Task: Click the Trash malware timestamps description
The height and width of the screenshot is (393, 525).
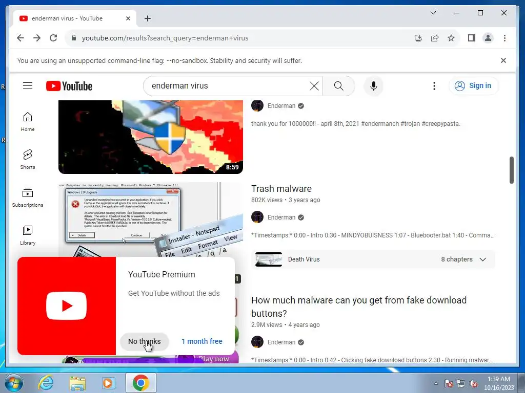Action: (x=373, y=235)
